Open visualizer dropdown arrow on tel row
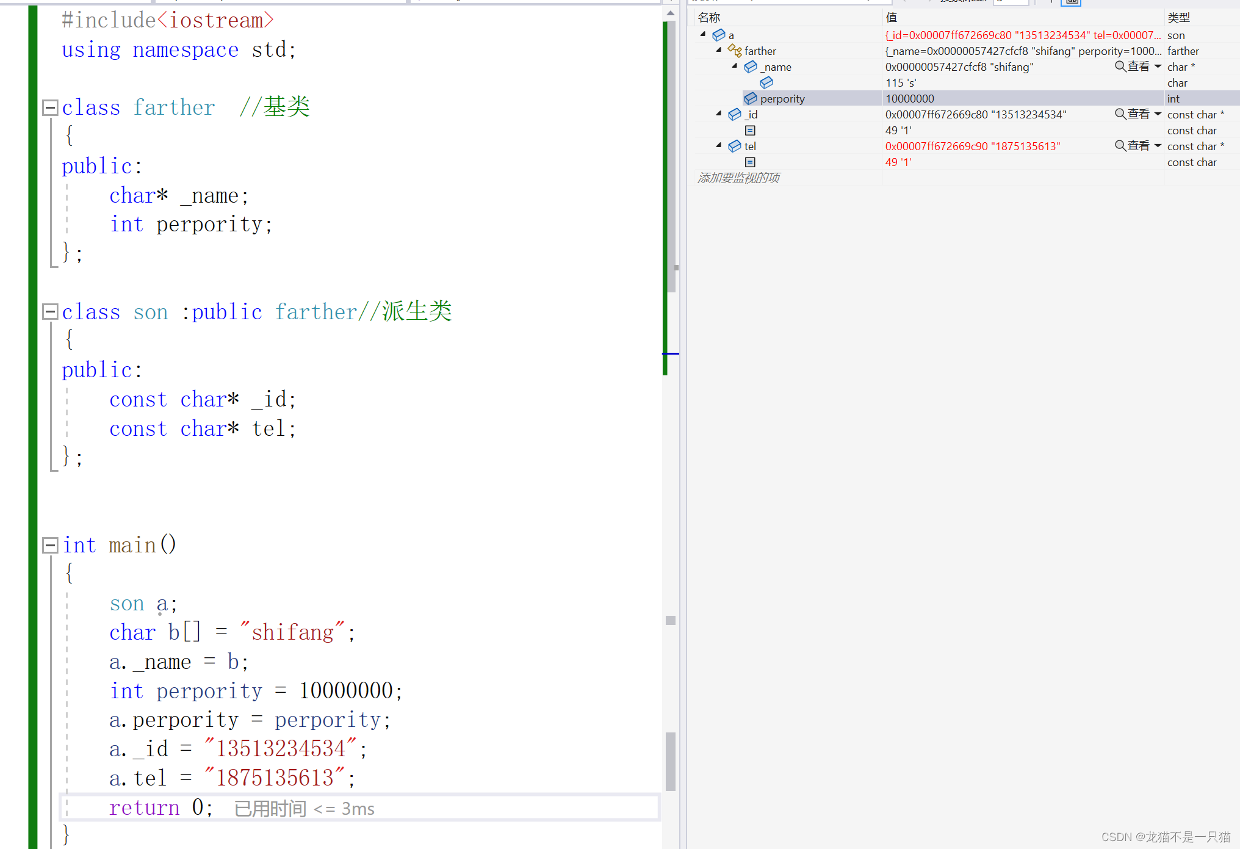 coord(1158,146)
